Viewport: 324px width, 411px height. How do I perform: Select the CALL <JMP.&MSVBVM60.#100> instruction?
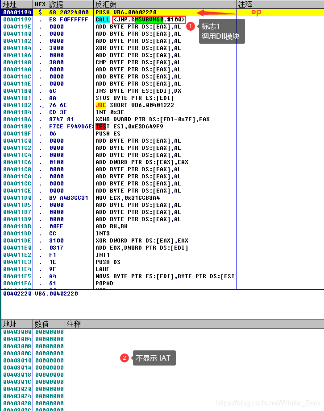141,20
